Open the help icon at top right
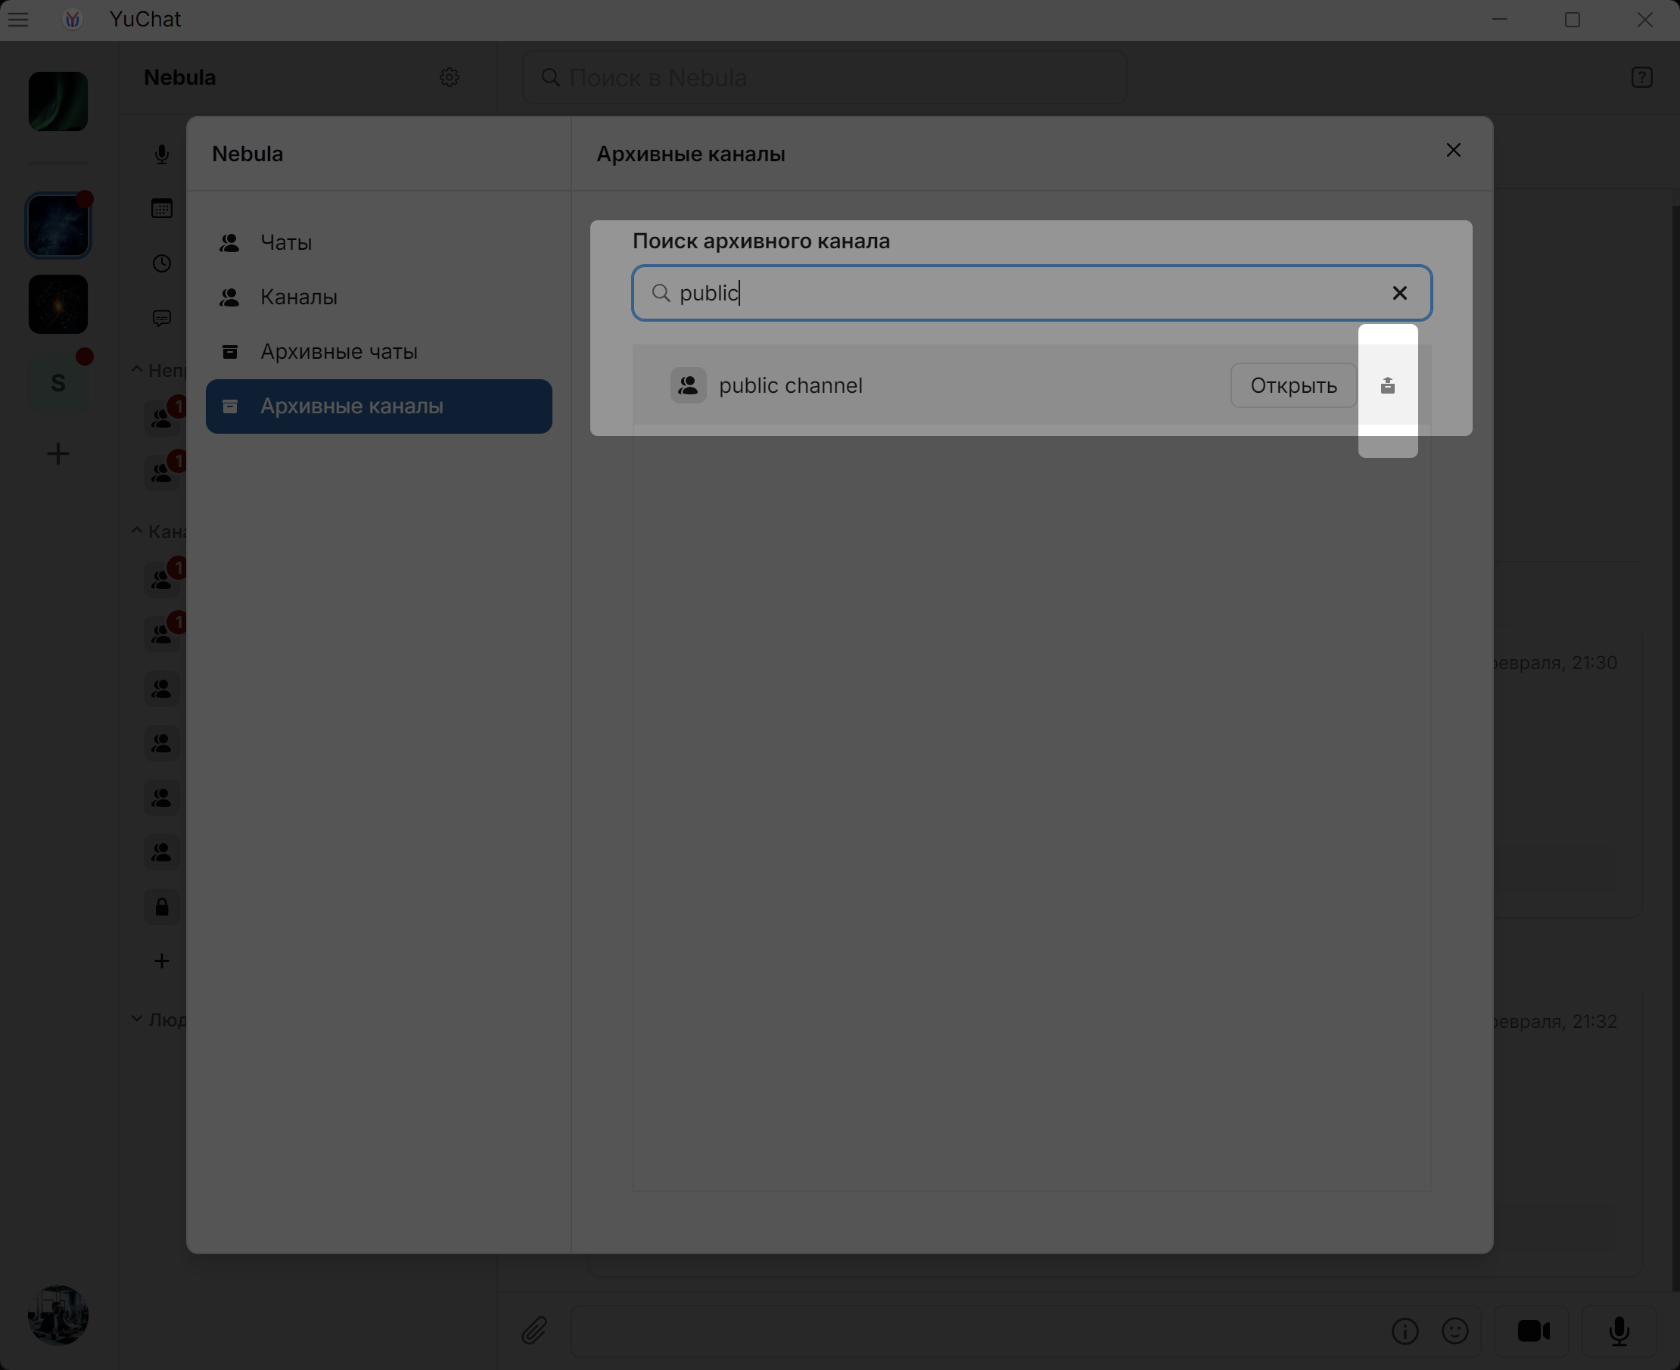Viewport: 1680px width, 1370px height. pos(1641,77)
